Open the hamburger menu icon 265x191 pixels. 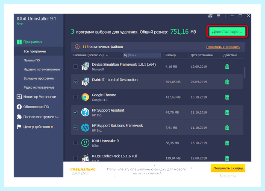click(218, 16)
